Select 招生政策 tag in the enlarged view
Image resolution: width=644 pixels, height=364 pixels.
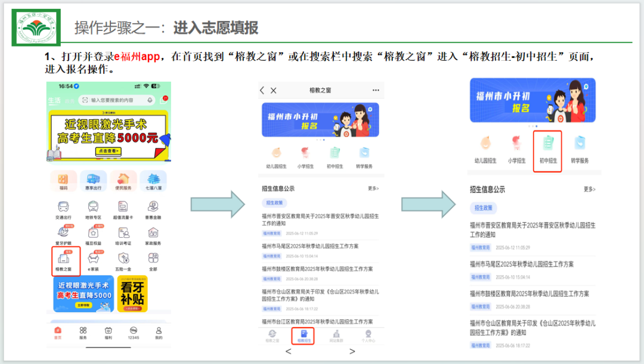coord(484,208)
